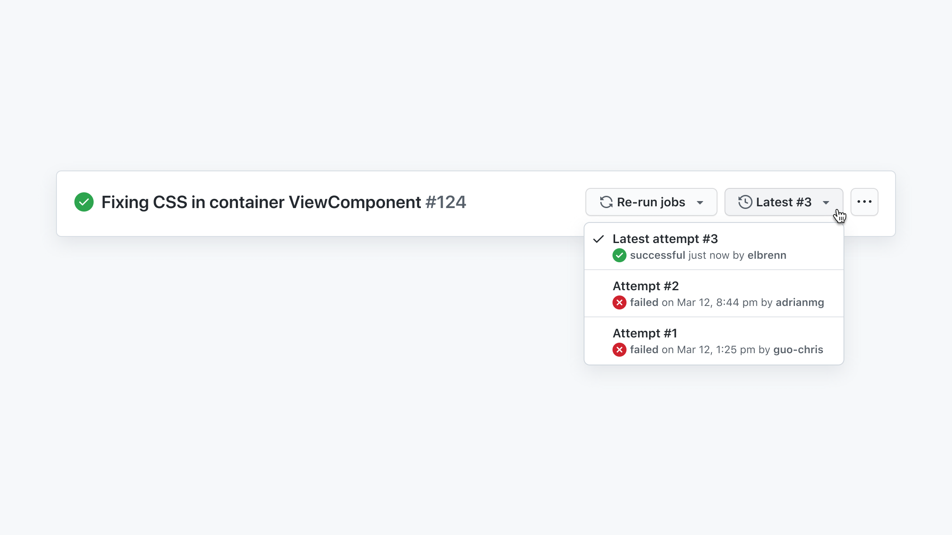Expand the Re-run jobs dropdown caret
This screenshot has height=535, width=952.
point(700,202)
